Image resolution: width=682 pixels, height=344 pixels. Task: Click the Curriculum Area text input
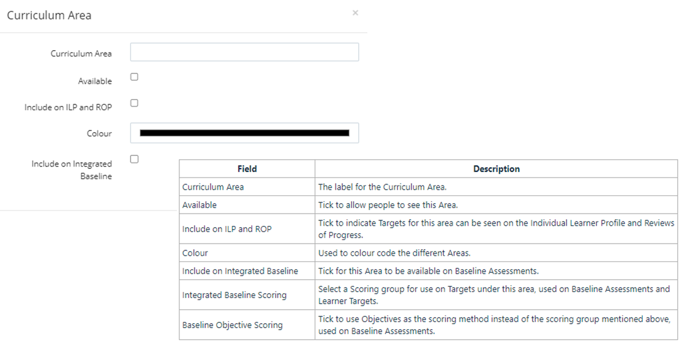(x=244, y=52)
